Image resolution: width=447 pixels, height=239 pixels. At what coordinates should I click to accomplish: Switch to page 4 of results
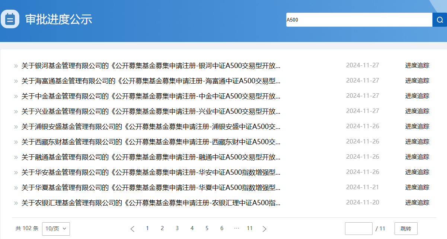tap(192, 228)
